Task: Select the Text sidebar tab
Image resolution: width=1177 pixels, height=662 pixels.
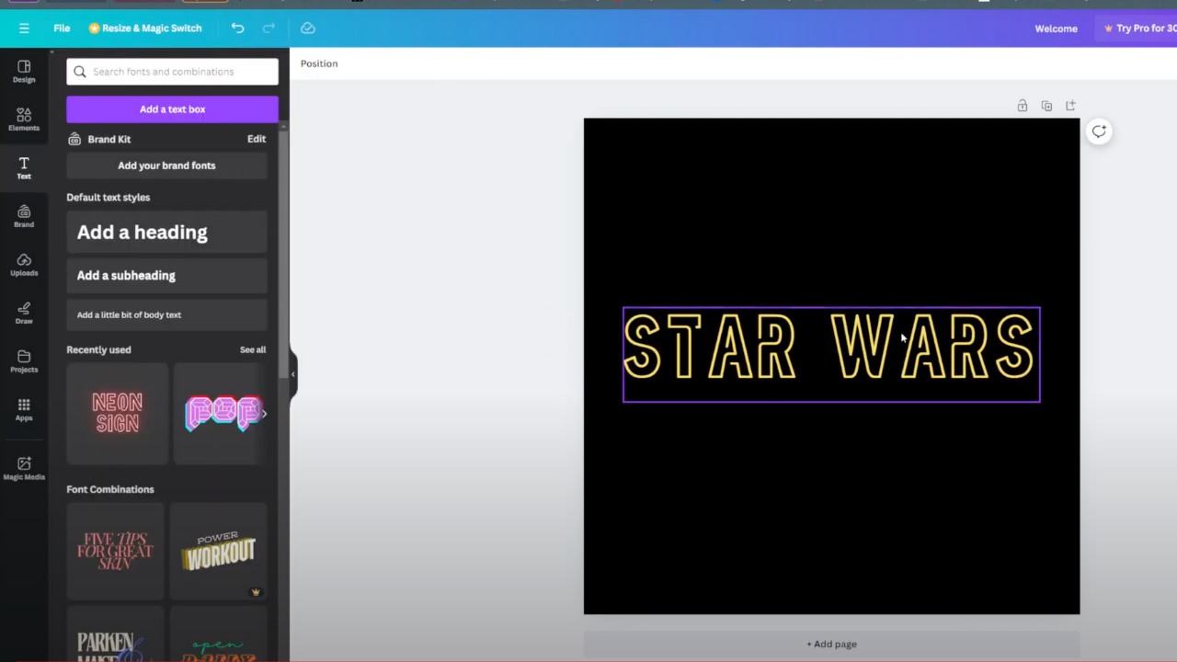Action: pos(24,167)
